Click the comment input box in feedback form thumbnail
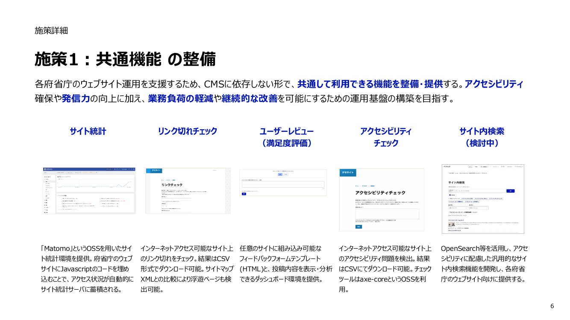 pyautogui.click(x=283, y=184)
